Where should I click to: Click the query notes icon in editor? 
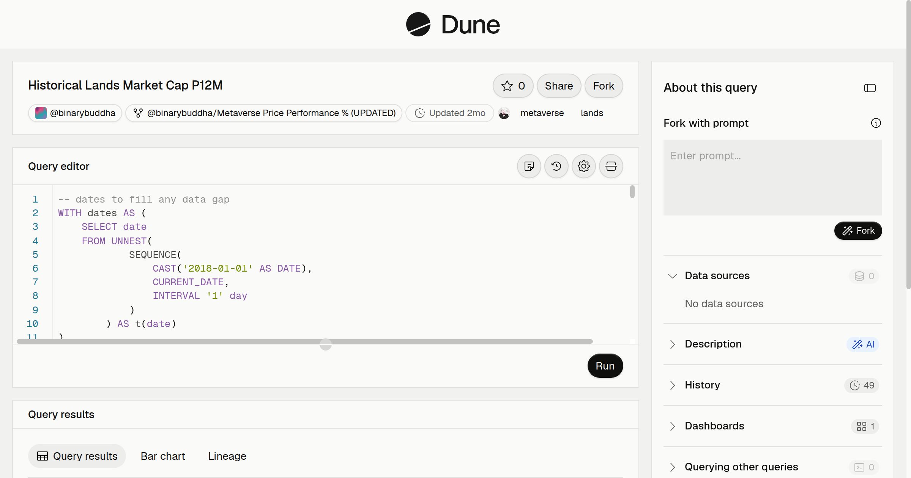pyautogui.click(x=529, y=166)
